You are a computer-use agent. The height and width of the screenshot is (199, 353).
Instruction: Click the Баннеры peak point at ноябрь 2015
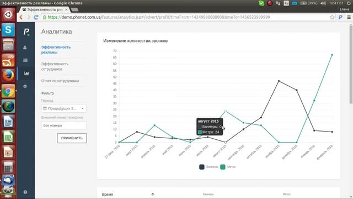[279, 81]
